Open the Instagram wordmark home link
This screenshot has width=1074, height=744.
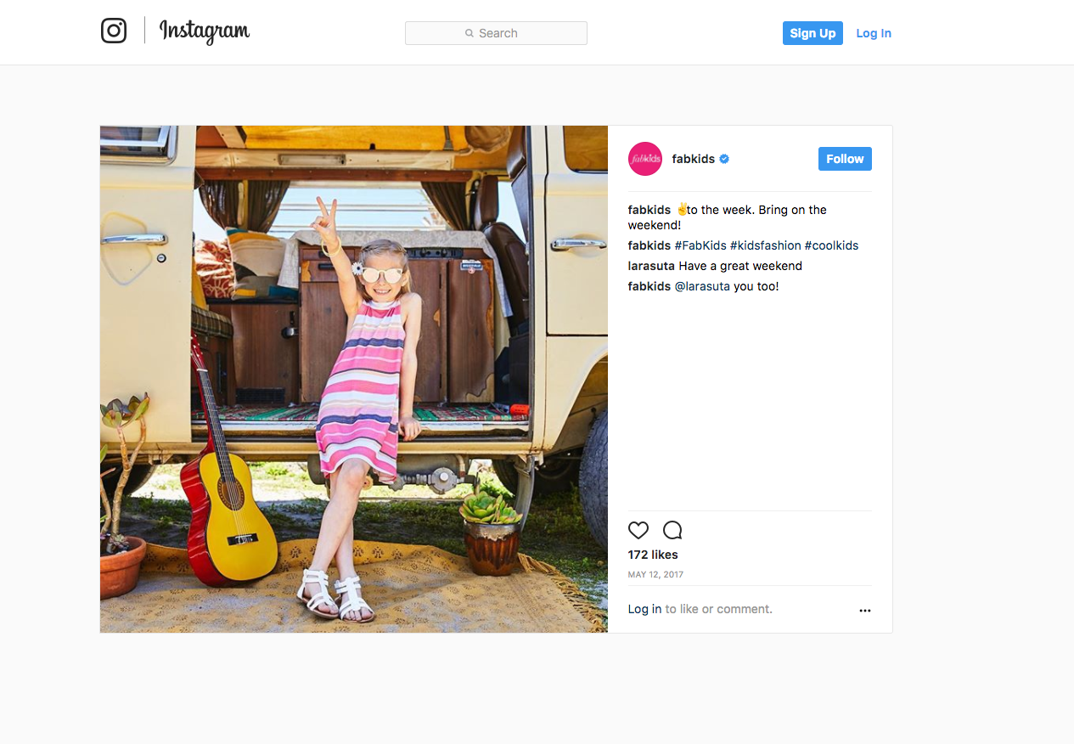coord(205,31)
